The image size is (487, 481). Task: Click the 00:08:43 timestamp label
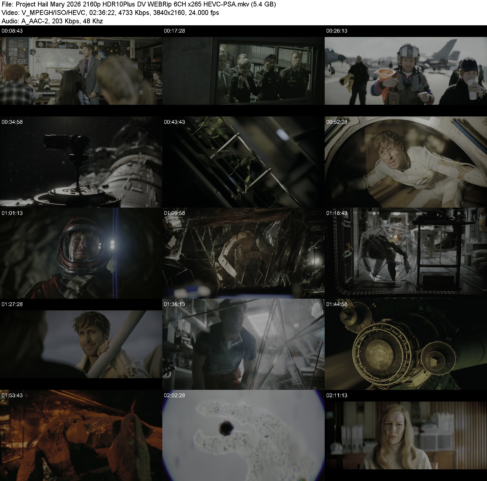(12, 31)
